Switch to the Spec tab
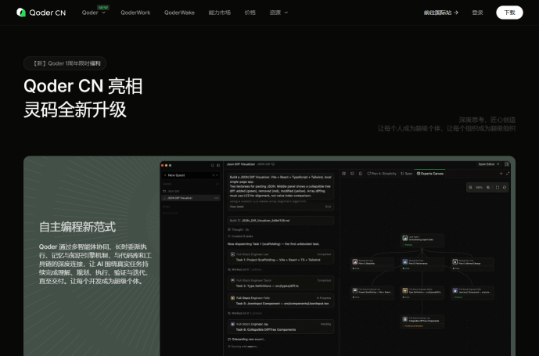The image size is (539, 356). point(406,174)
